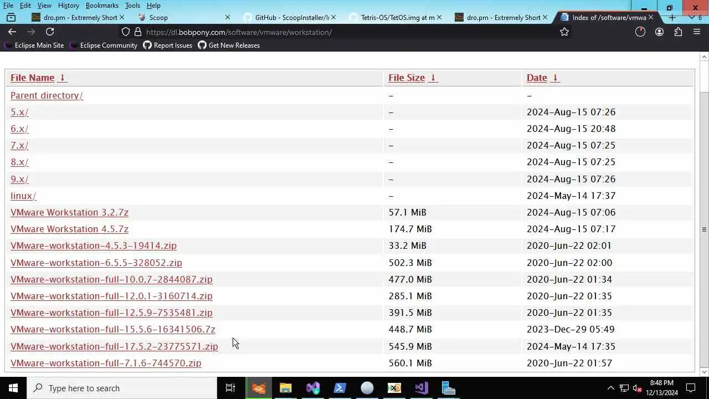This screenshot has width=709, height=399.
Task: Open the Get New Releases bookmark
Action: pyautogui.click(x=229, y=45)
